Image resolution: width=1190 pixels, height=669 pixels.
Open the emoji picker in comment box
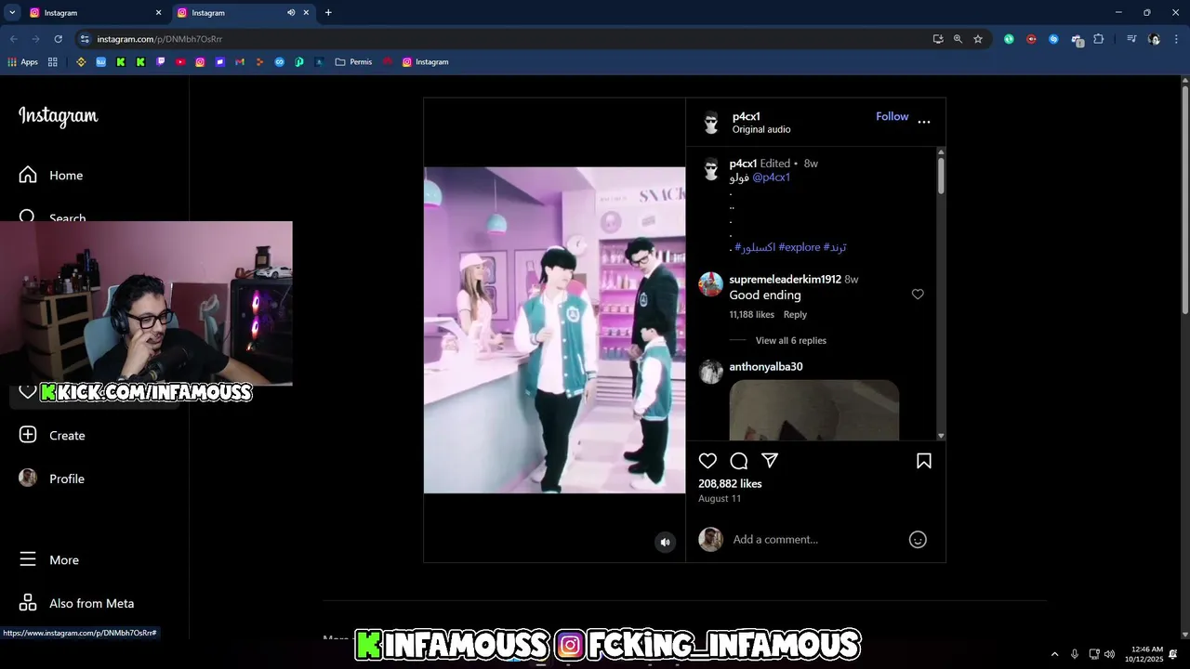918,540
